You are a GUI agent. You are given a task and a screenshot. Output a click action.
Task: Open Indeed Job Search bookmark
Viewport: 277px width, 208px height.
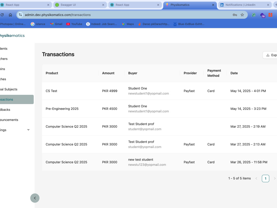pos(102,24)
